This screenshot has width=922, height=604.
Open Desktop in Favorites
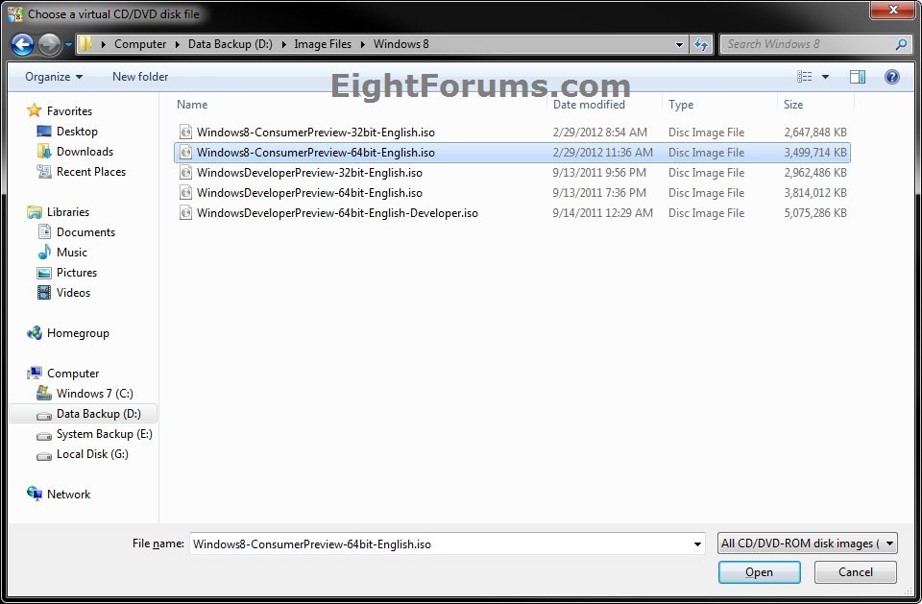pos(77,132)
